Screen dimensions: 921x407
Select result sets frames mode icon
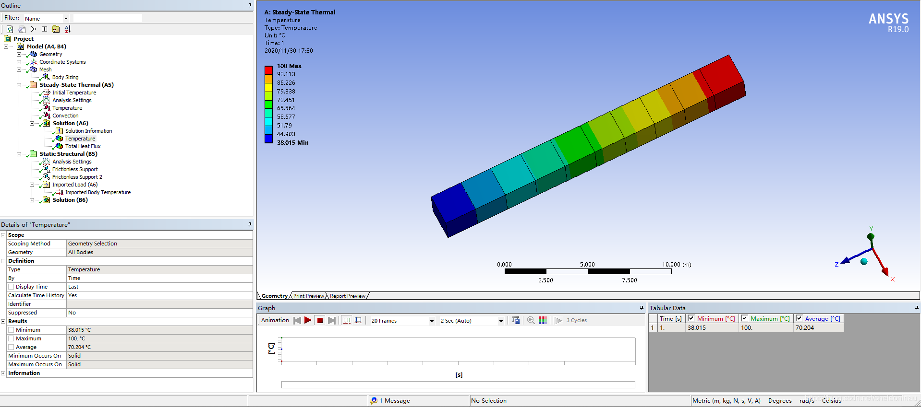358,320
